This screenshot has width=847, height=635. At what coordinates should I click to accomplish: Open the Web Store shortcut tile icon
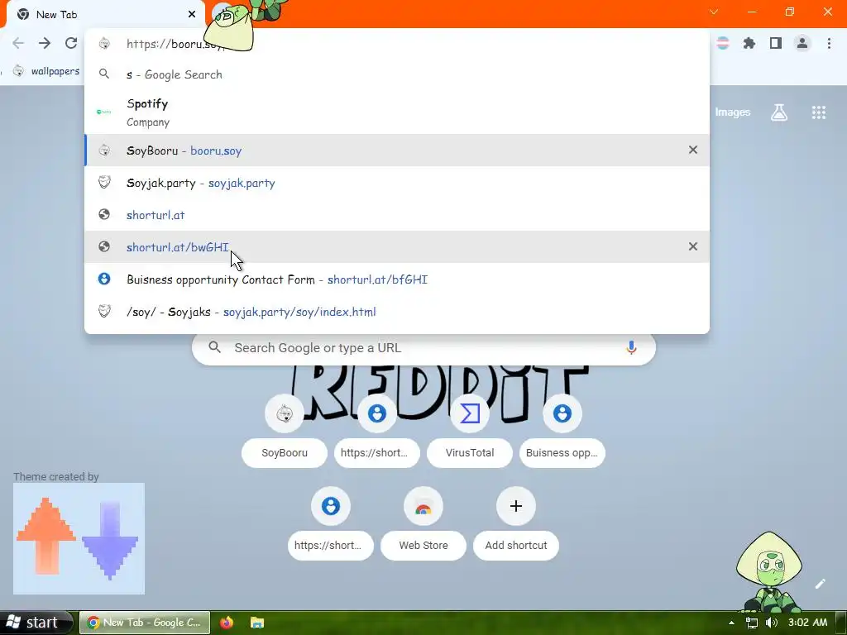[x=423, y=506]
